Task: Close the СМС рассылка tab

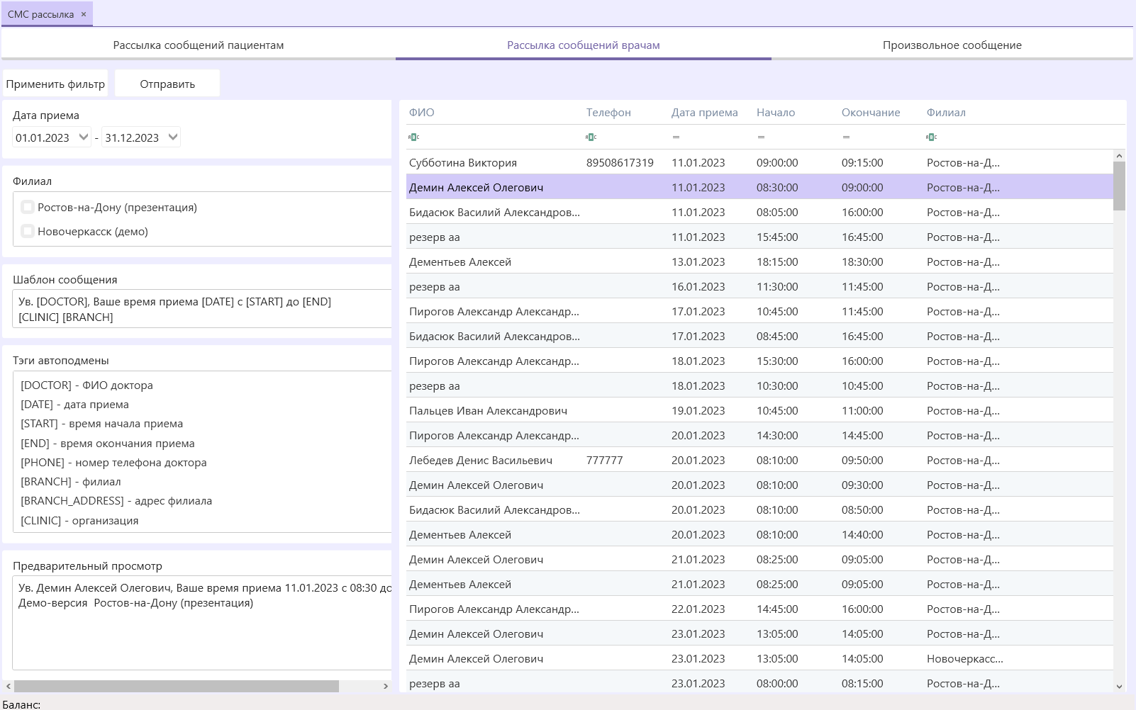Action: (x=84, y=14)
